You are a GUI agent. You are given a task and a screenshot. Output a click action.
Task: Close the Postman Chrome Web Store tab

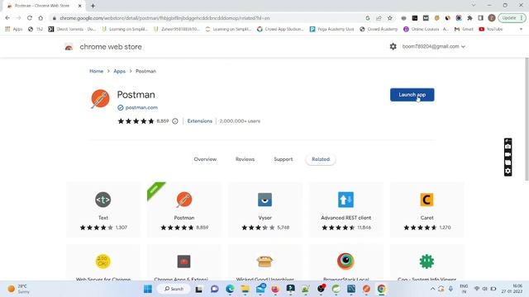80,6
